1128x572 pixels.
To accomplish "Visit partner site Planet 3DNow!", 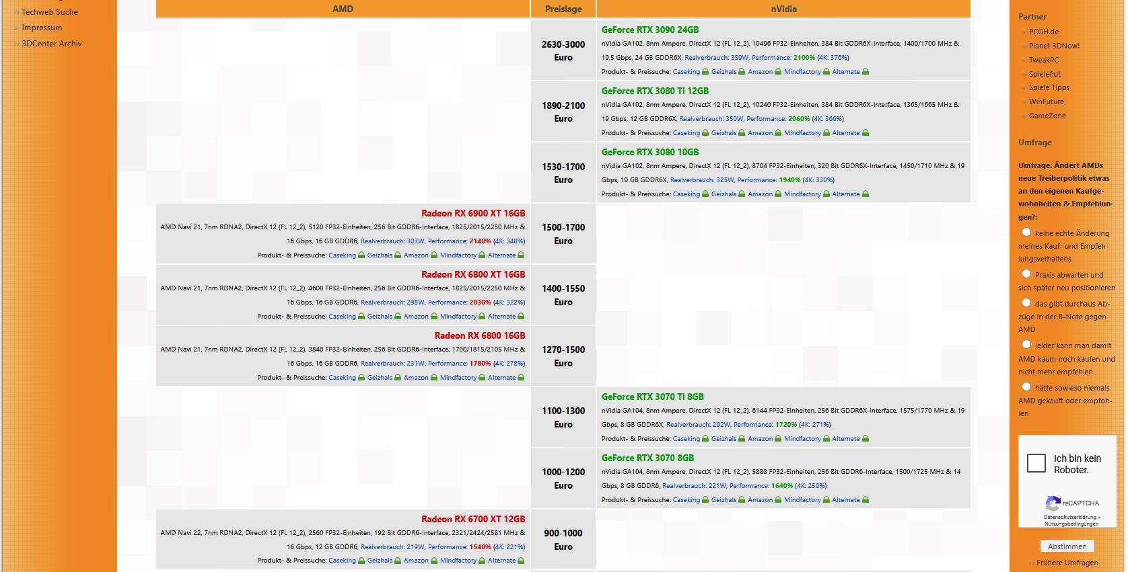I will tap(1054, 46).
